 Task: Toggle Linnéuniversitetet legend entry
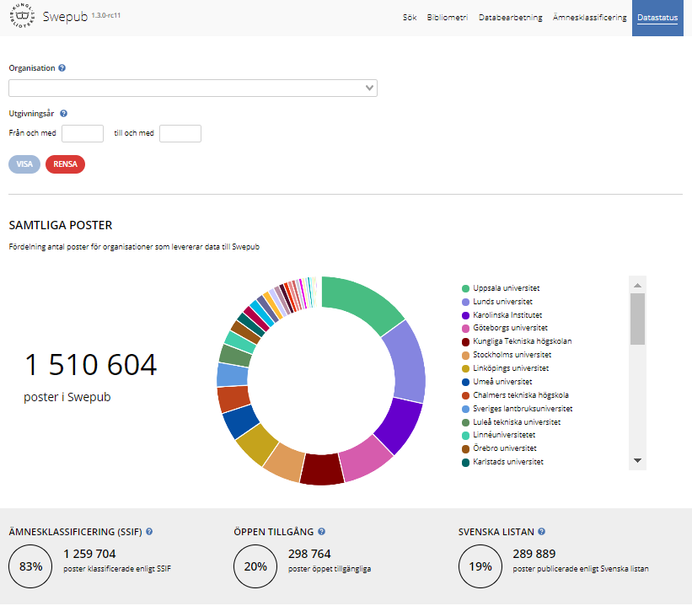(x=499, y=435)
